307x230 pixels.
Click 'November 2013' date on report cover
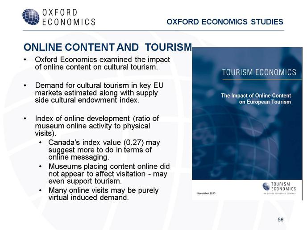pos(206,193)
